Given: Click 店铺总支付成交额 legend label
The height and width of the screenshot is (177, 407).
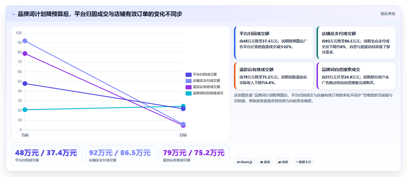Looking at the screenshot, I should click(206, 81).
